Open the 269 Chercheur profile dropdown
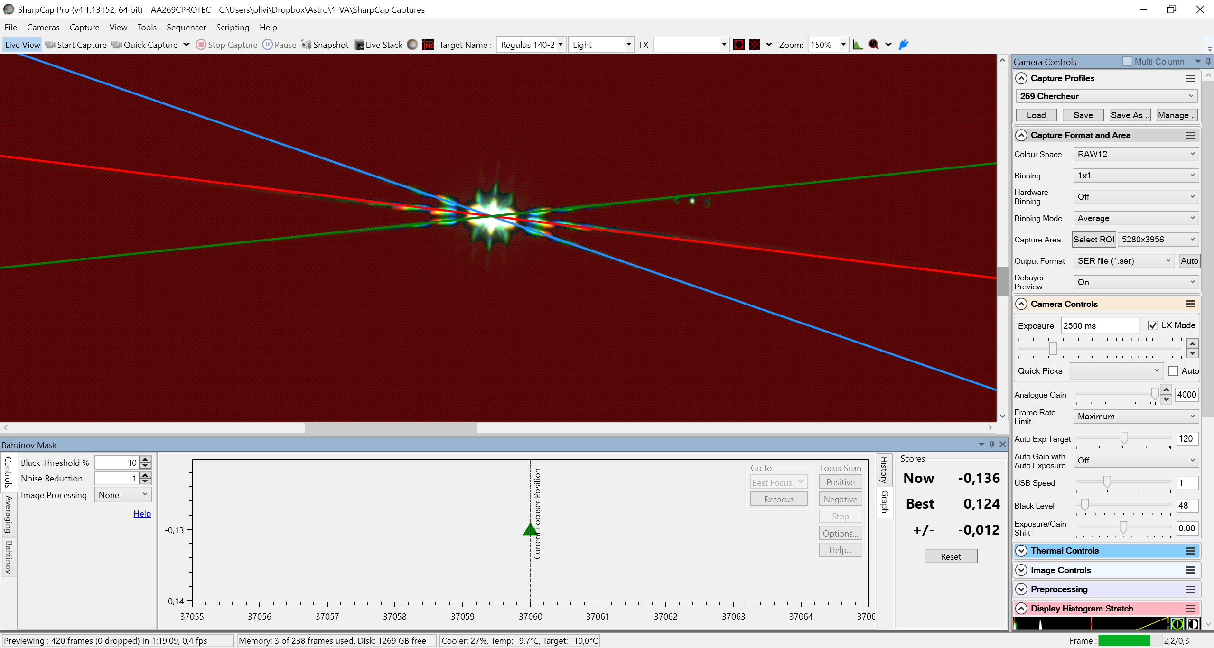1214x648 pixels. pyautogui.click(x=1106, y=96)
